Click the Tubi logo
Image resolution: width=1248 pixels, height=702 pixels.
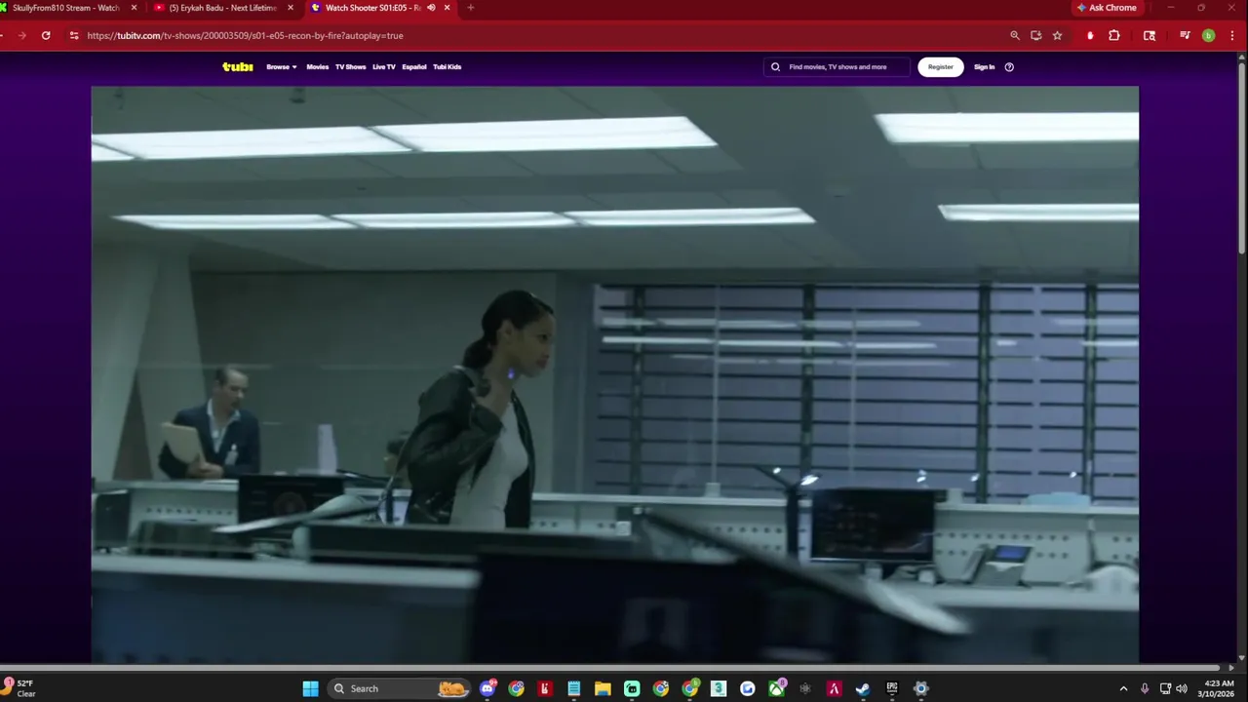[237, 66]
